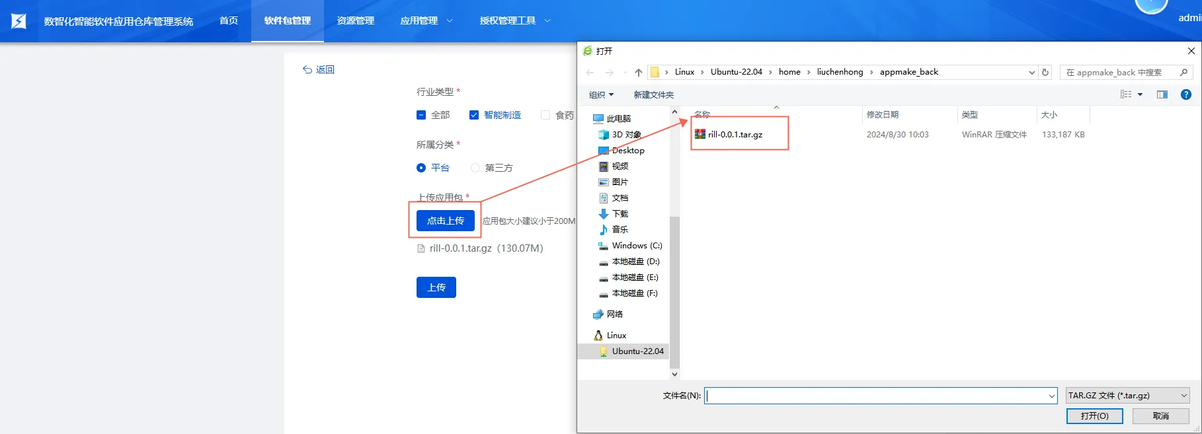Open 软件包管理 tab

(288, 20)
